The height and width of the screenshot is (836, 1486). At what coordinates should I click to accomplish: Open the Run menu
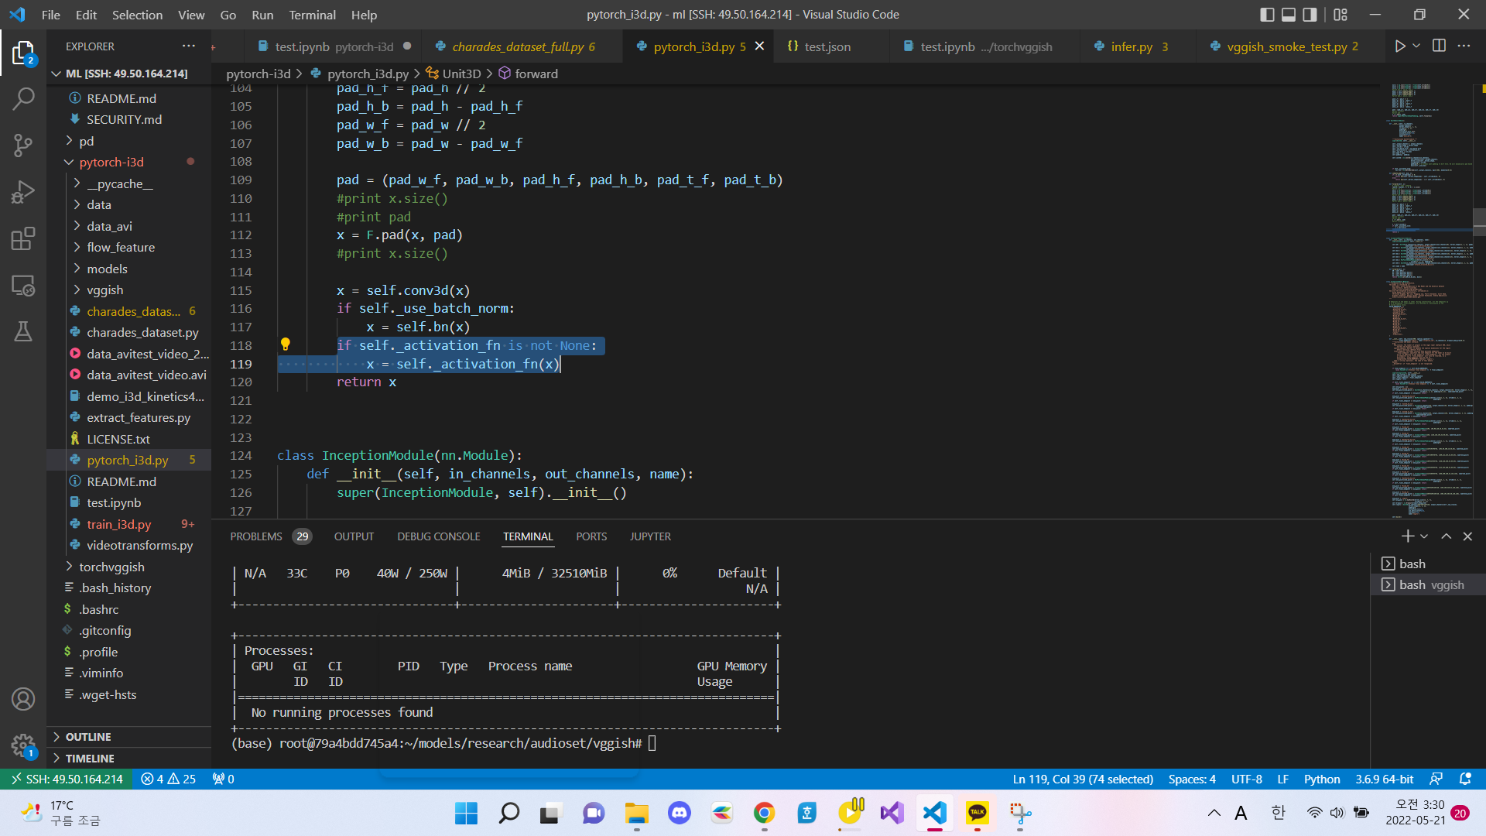pos(262,15)
